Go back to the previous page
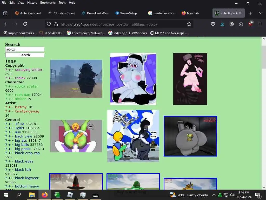266x200 pixels. [6, 24]
